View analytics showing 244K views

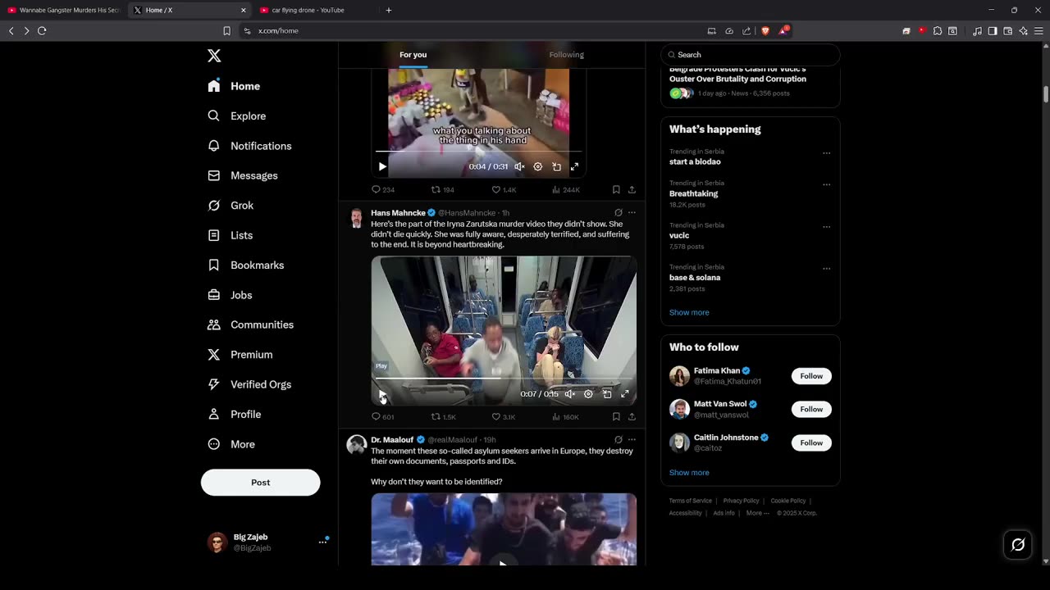click(565, 189)
